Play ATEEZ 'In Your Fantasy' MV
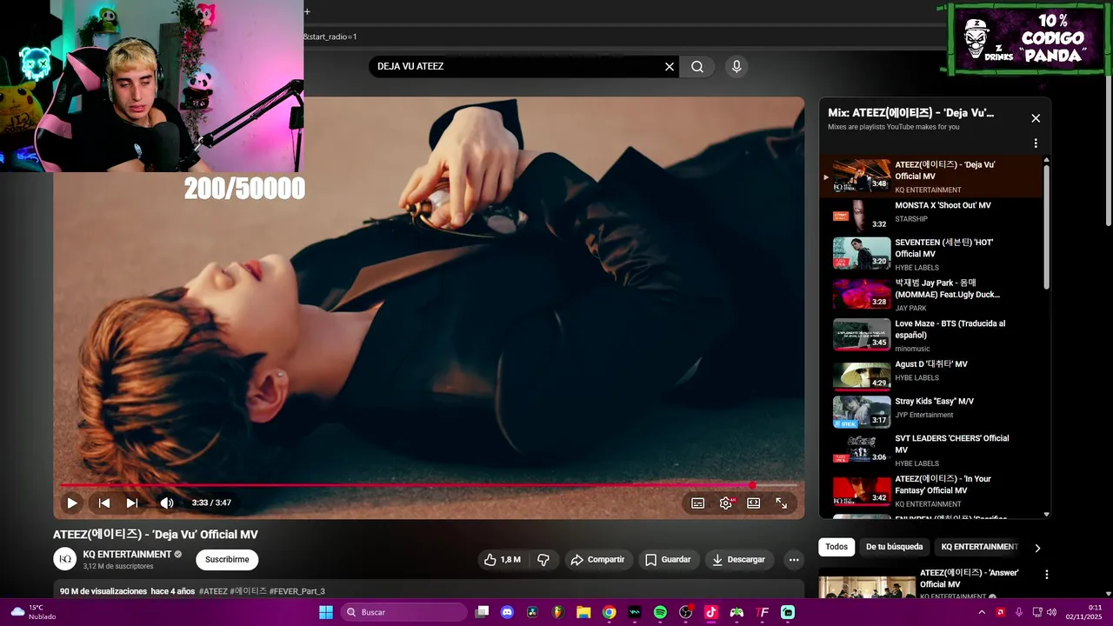1113x626 pixels. [930, 491]
